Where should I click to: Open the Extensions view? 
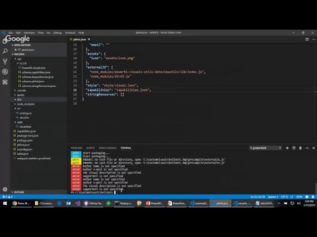click(x=5, y=82)
